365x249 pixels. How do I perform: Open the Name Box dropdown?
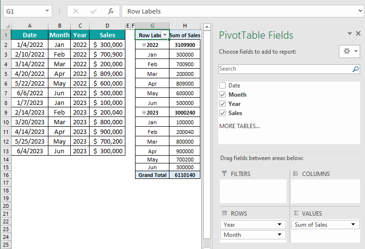[x=47, y=11]
